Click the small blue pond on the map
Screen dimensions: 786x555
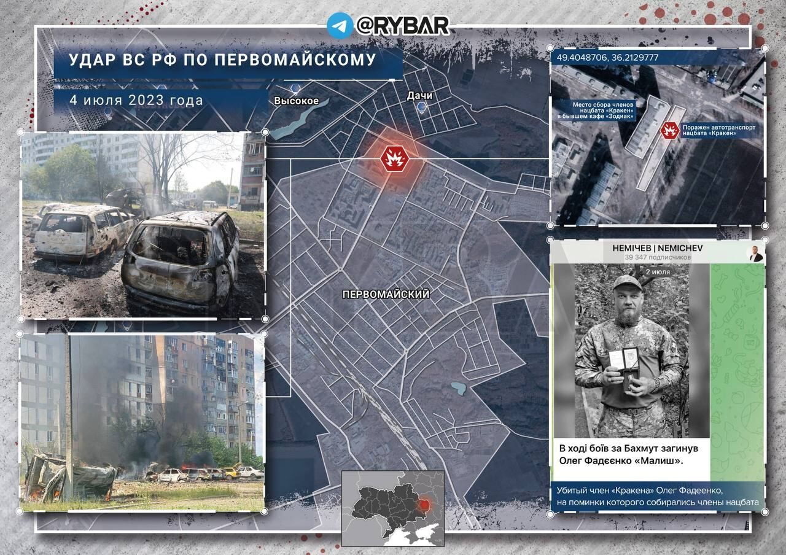[457, 388]
